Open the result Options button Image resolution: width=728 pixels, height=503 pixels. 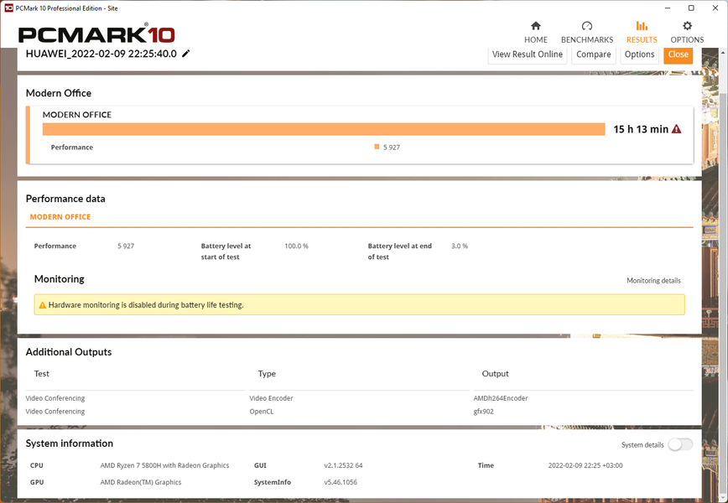tap(639, 54)
